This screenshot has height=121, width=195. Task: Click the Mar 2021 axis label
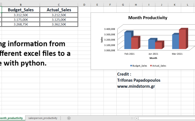click(x=177, y=54)
